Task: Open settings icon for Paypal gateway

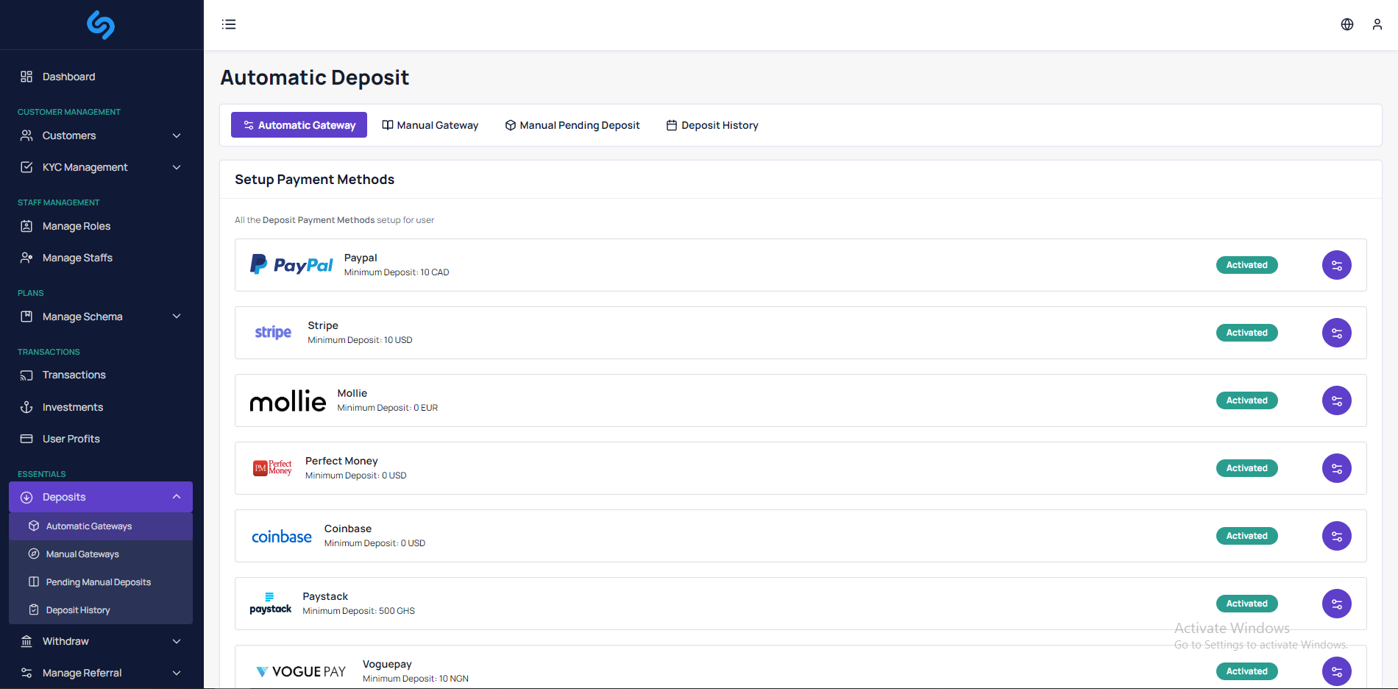Action: click(x=1336, y=265)
